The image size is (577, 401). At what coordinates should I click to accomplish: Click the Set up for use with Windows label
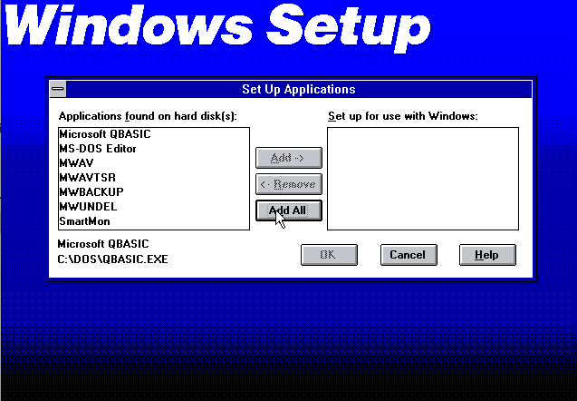click(402, 116)
